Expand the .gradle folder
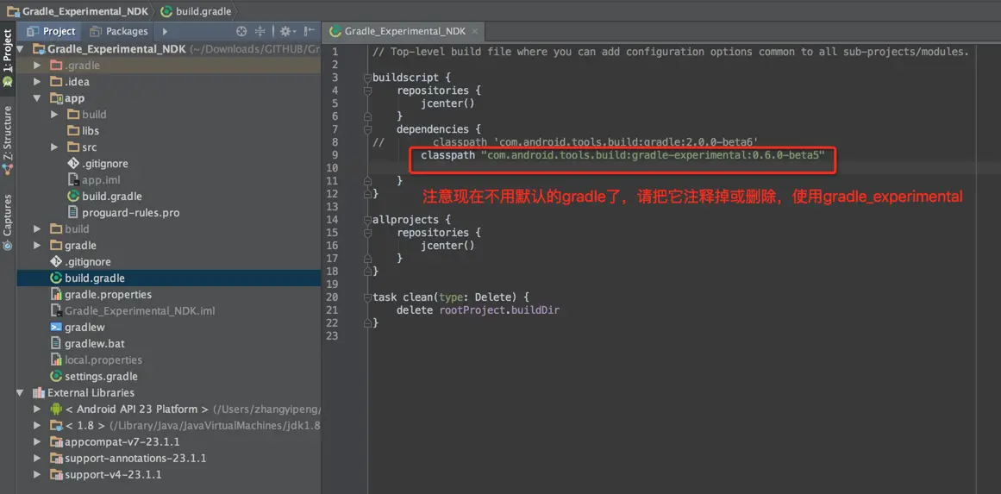The image size is (1001, 494). pyautogui.click(x=38, y=66)
